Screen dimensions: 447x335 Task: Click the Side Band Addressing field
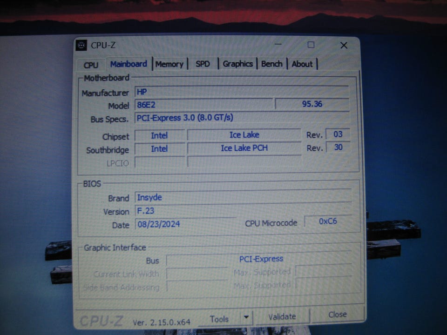point(197,286)
